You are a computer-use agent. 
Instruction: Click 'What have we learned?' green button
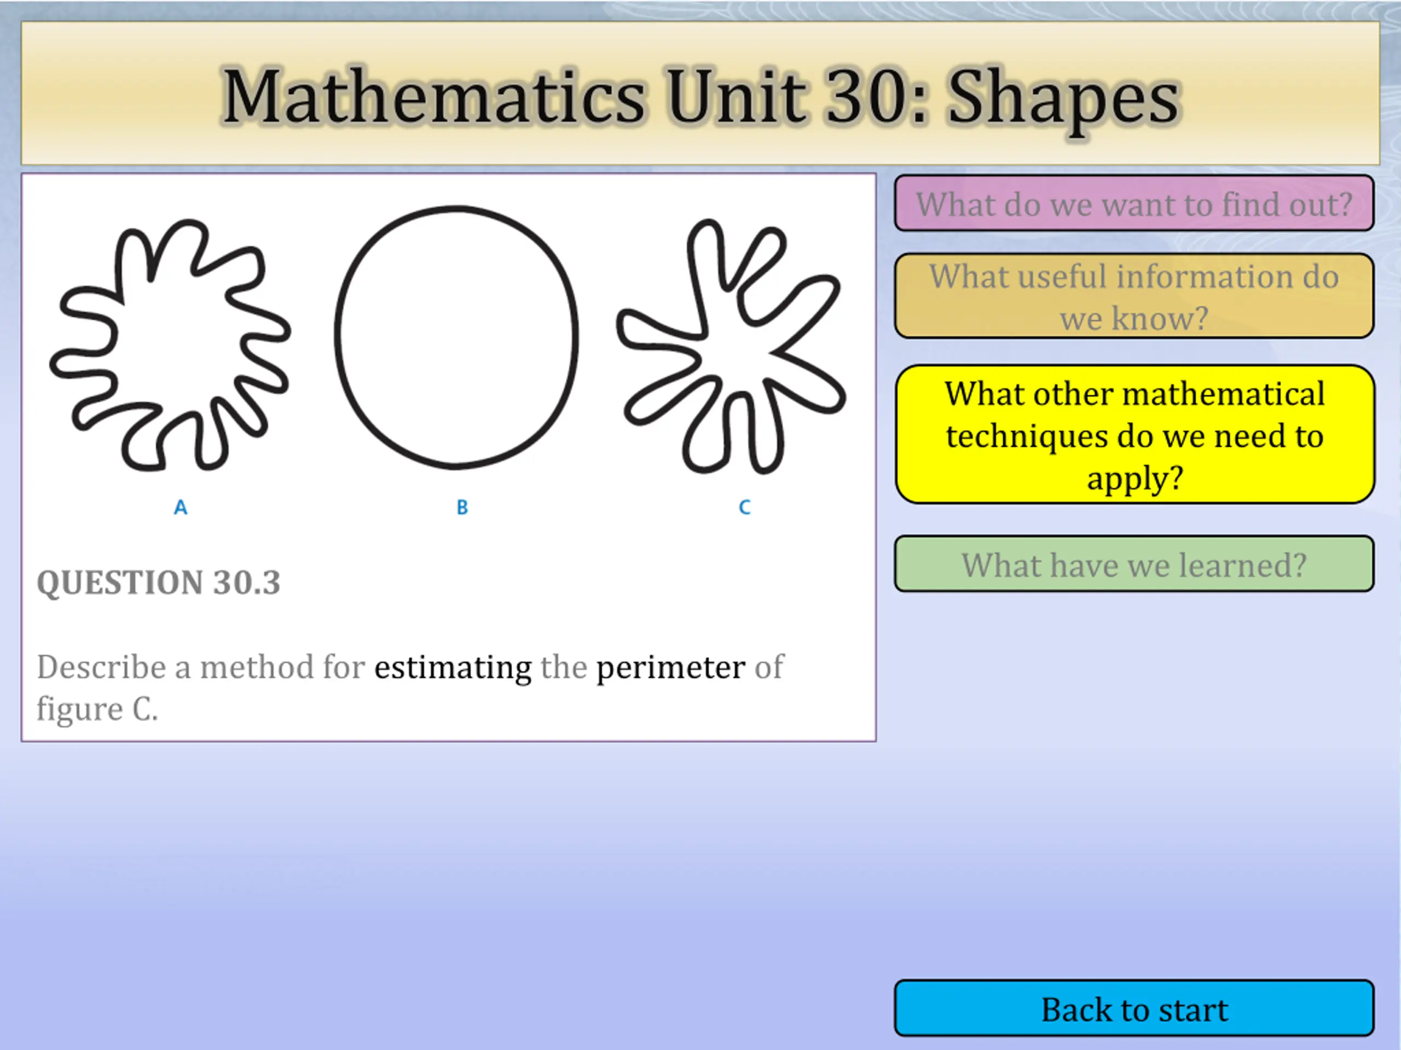1134,564
